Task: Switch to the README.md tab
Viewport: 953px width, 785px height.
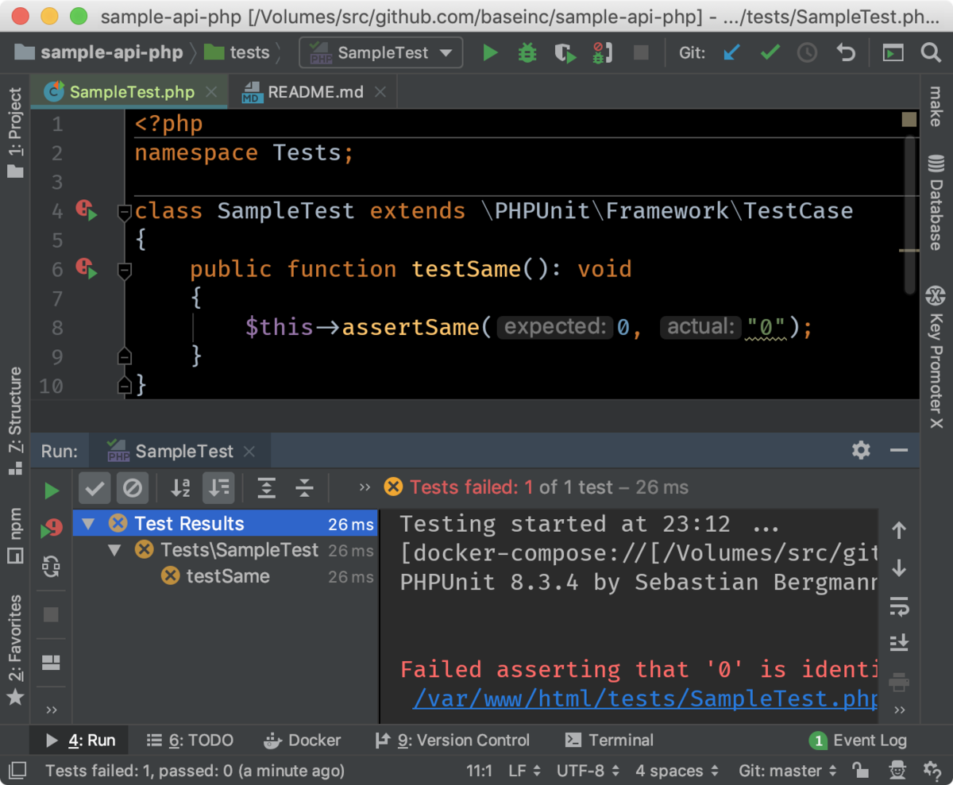Action: (x=314, y=92)
